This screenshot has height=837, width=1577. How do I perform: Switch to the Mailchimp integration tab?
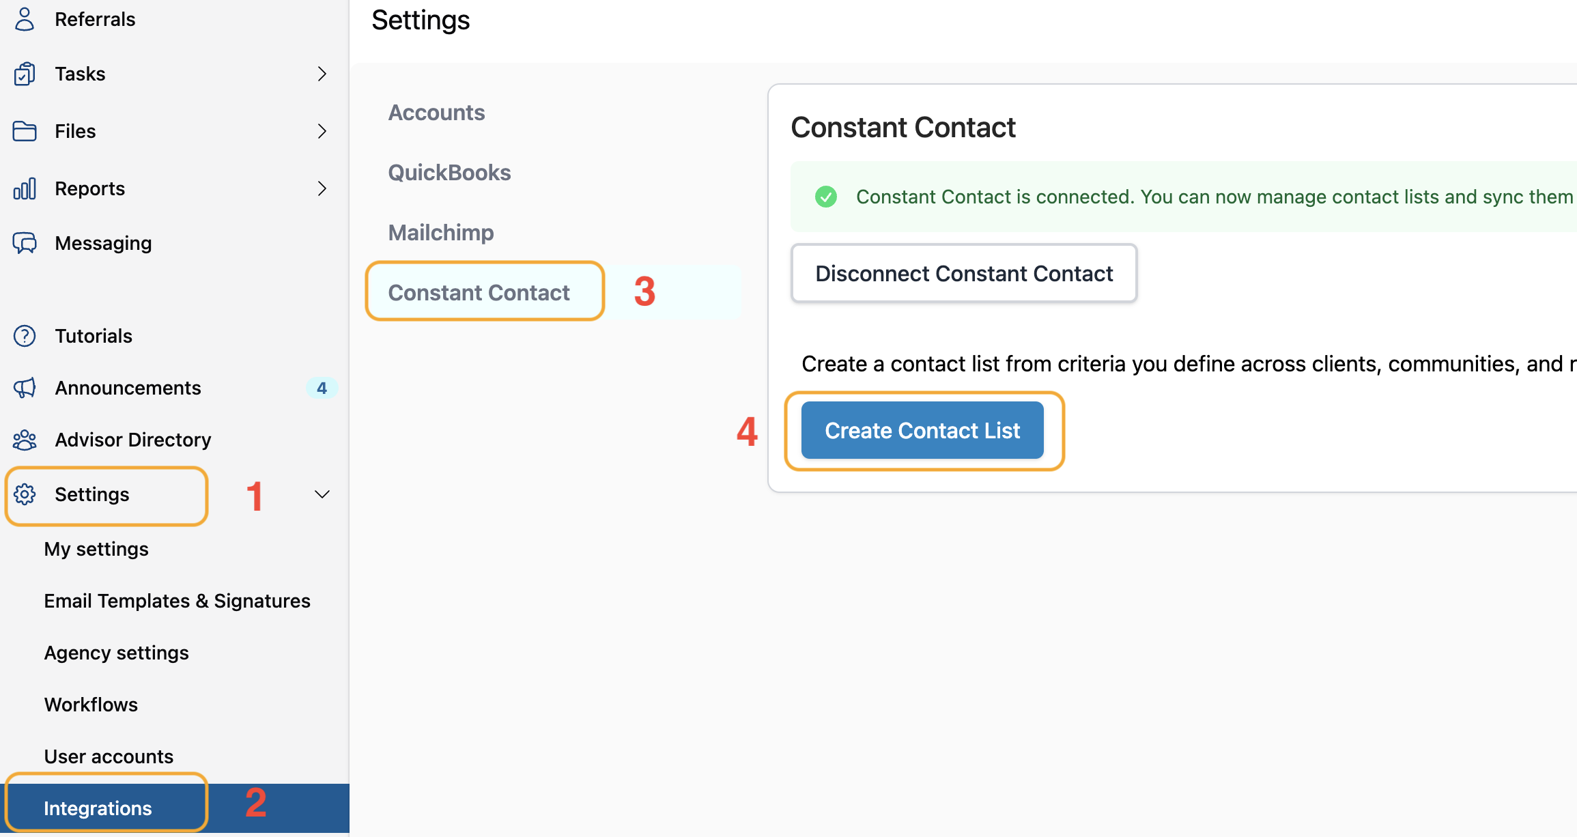pos(441,233)
